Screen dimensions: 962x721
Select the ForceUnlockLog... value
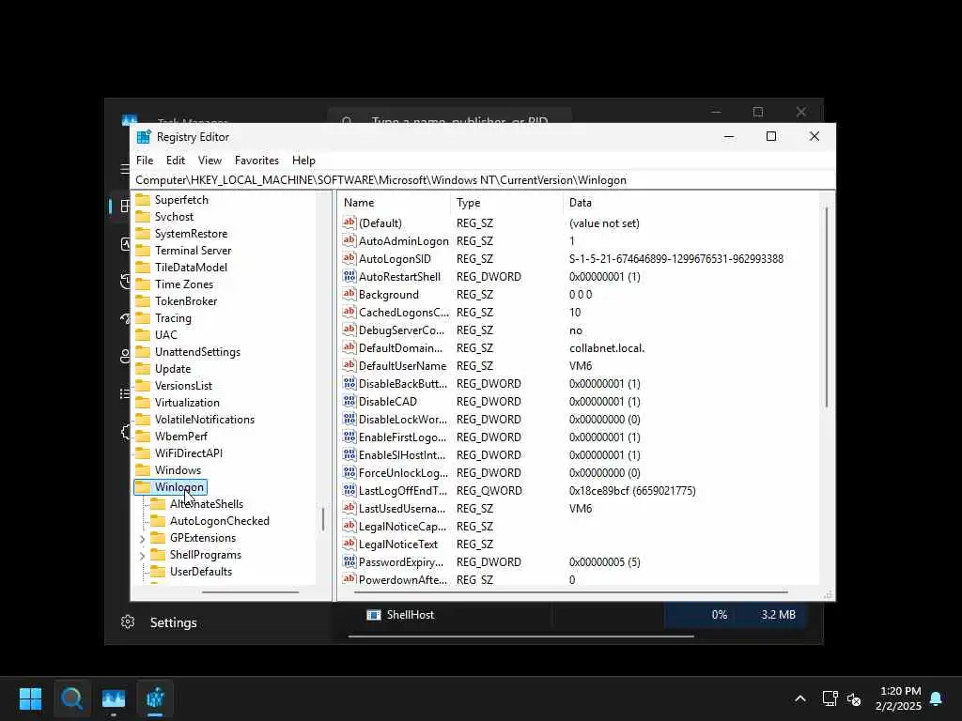(403, 473)
